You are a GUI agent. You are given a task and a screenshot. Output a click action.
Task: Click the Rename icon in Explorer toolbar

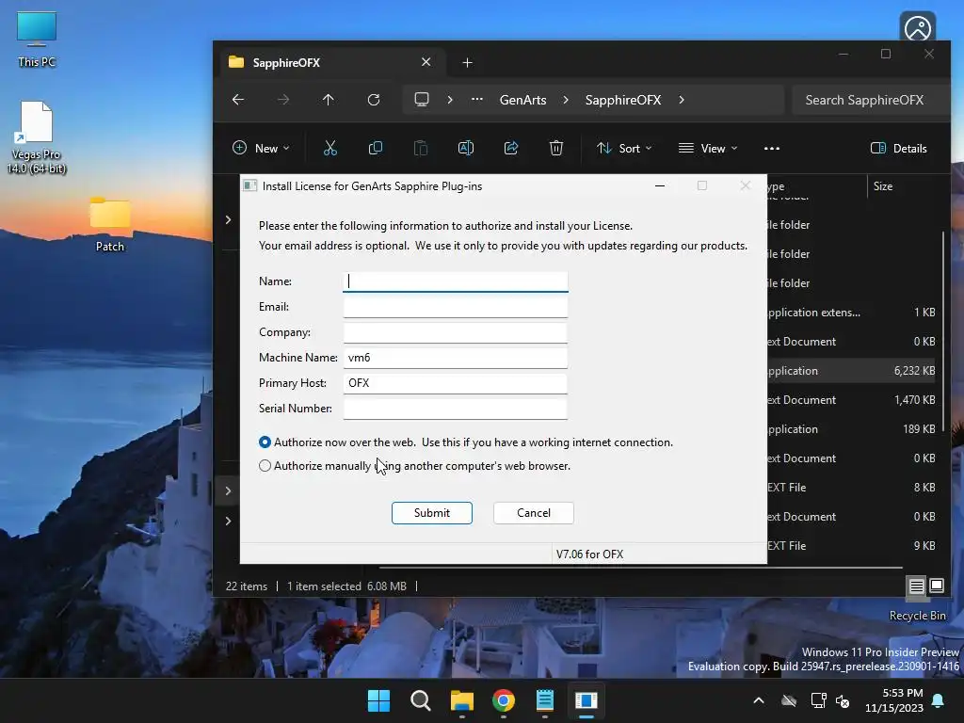coord(466,148)
